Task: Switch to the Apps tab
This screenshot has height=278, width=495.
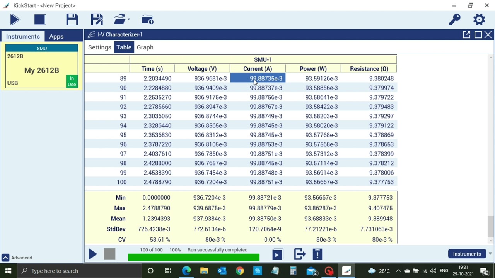Action: pyautogui.click(x=56, y=36)
